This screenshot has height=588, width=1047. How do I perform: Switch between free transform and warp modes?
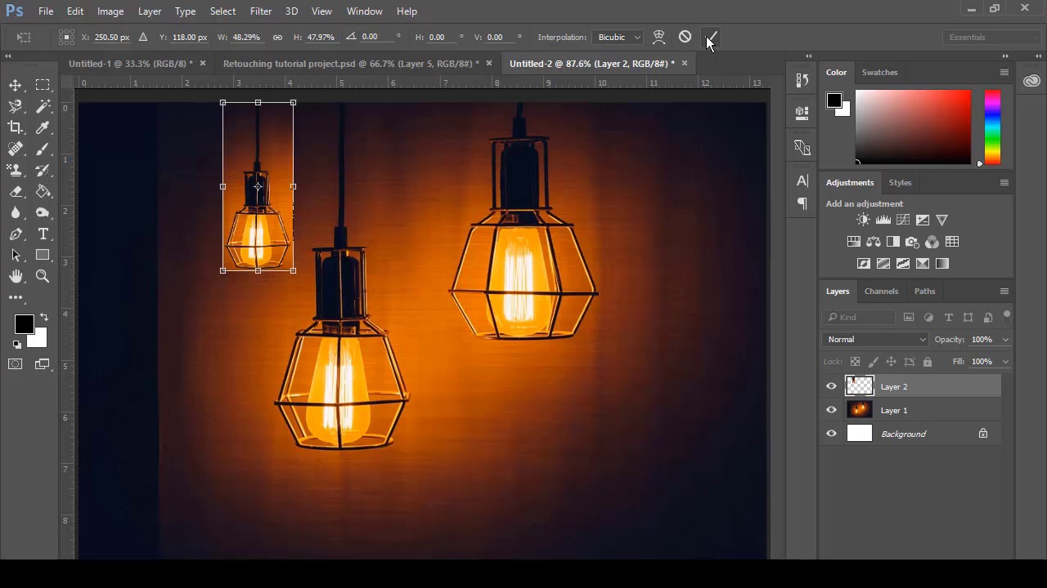(658, 37)
